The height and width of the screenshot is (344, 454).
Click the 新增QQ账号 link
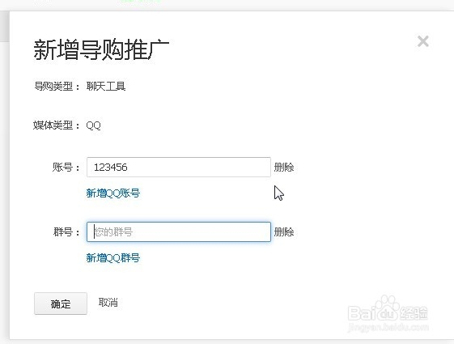113,193
